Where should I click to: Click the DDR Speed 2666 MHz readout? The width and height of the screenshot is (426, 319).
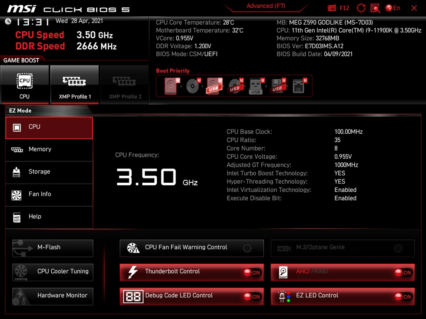pyautogui.click(x=66, y=46)
